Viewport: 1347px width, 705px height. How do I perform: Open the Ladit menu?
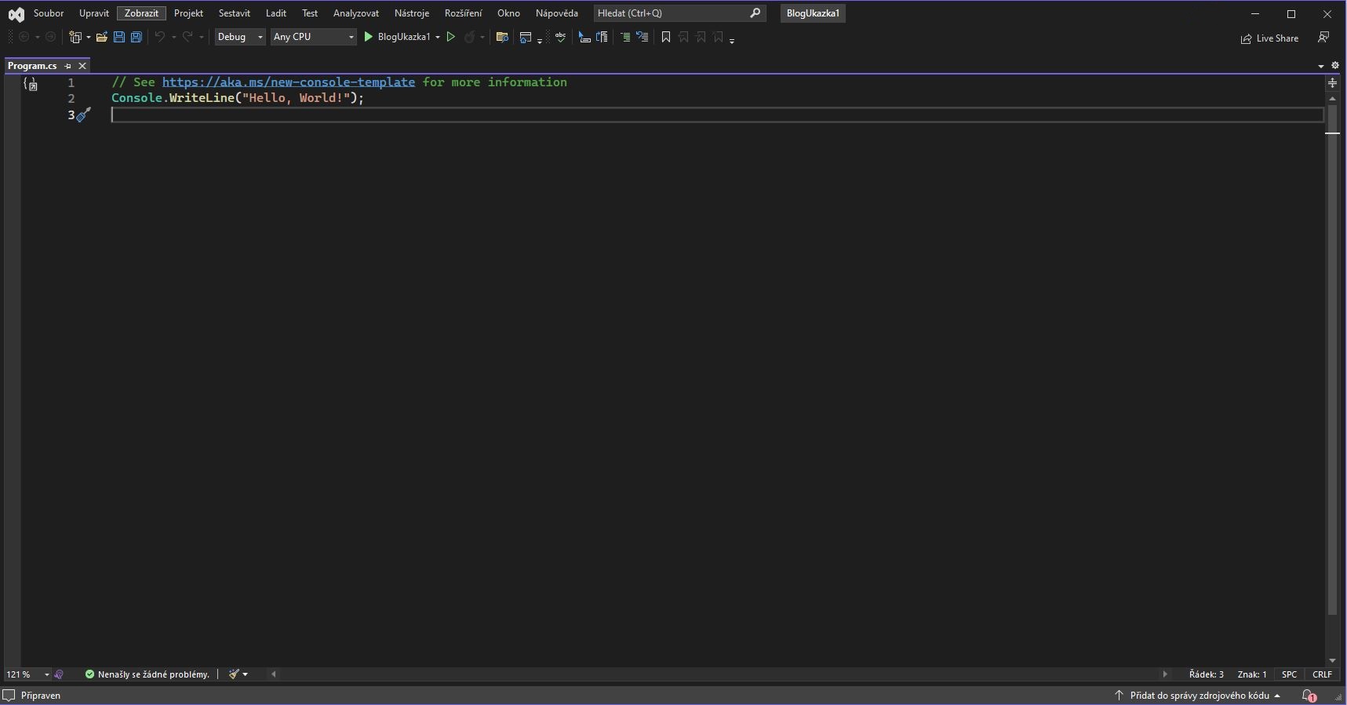pos(276,13)
